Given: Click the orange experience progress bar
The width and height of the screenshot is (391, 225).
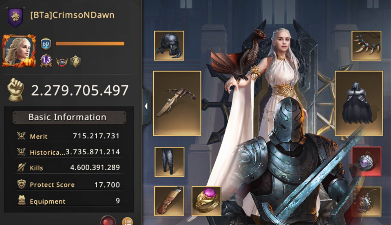Looking at the screenshot, I should pos(90,44).
